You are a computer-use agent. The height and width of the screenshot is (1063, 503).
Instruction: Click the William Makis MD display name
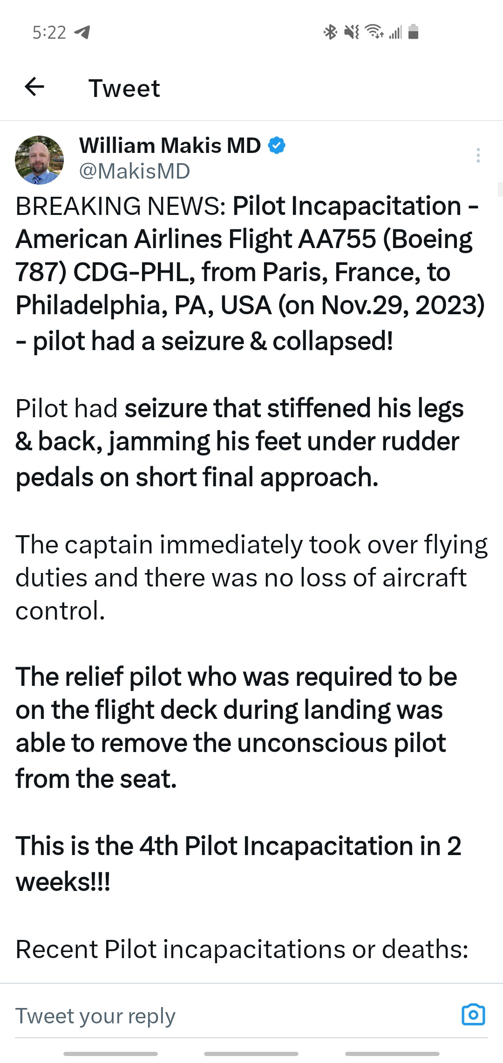click(170, 145)
